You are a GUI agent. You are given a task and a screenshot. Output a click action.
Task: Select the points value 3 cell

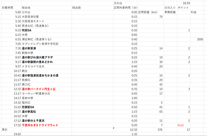click(184, 89)
